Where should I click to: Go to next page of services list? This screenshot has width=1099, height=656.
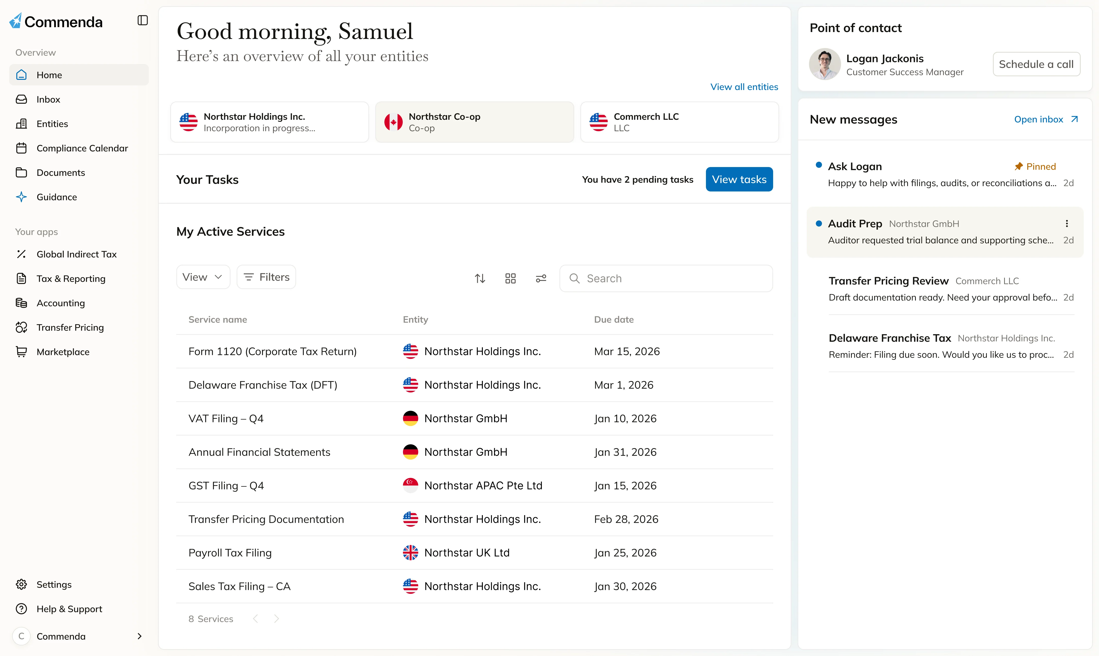coord(277,618)
